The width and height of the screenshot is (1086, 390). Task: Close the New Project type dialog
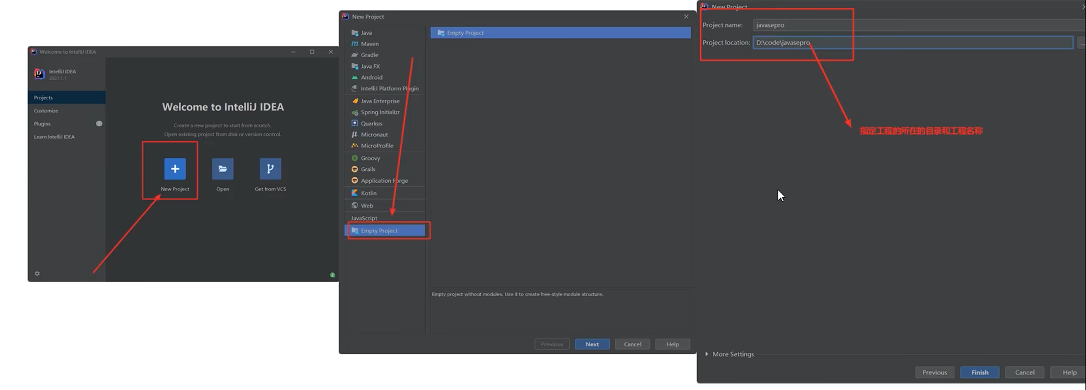click(686, 16)
